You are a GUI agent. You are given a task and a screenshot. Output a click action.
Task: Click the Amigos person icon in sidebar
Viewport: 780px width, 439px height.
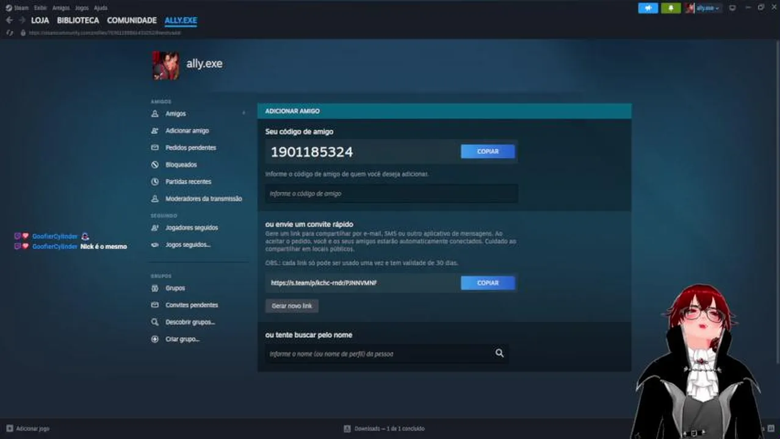(x=154, y=114)
